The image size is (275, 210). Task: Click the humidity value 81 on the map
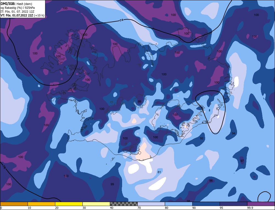159,172
